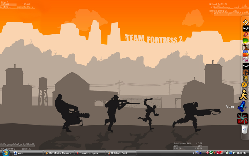Open the golden mask face dock icon
The height and width of the screenshot is (156, 249).
click(246, 78)
